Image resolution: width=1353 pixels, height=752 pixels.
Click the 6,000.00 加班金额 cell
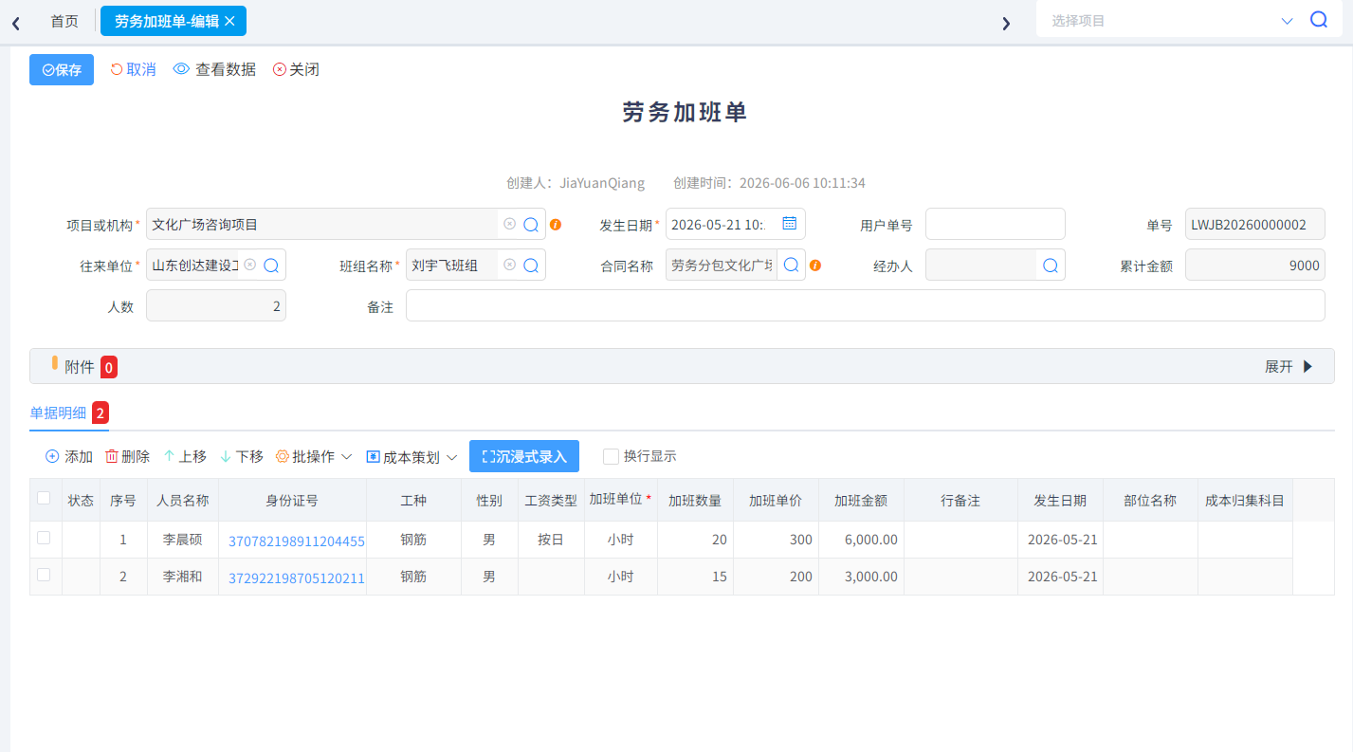[x=861, y=540]
